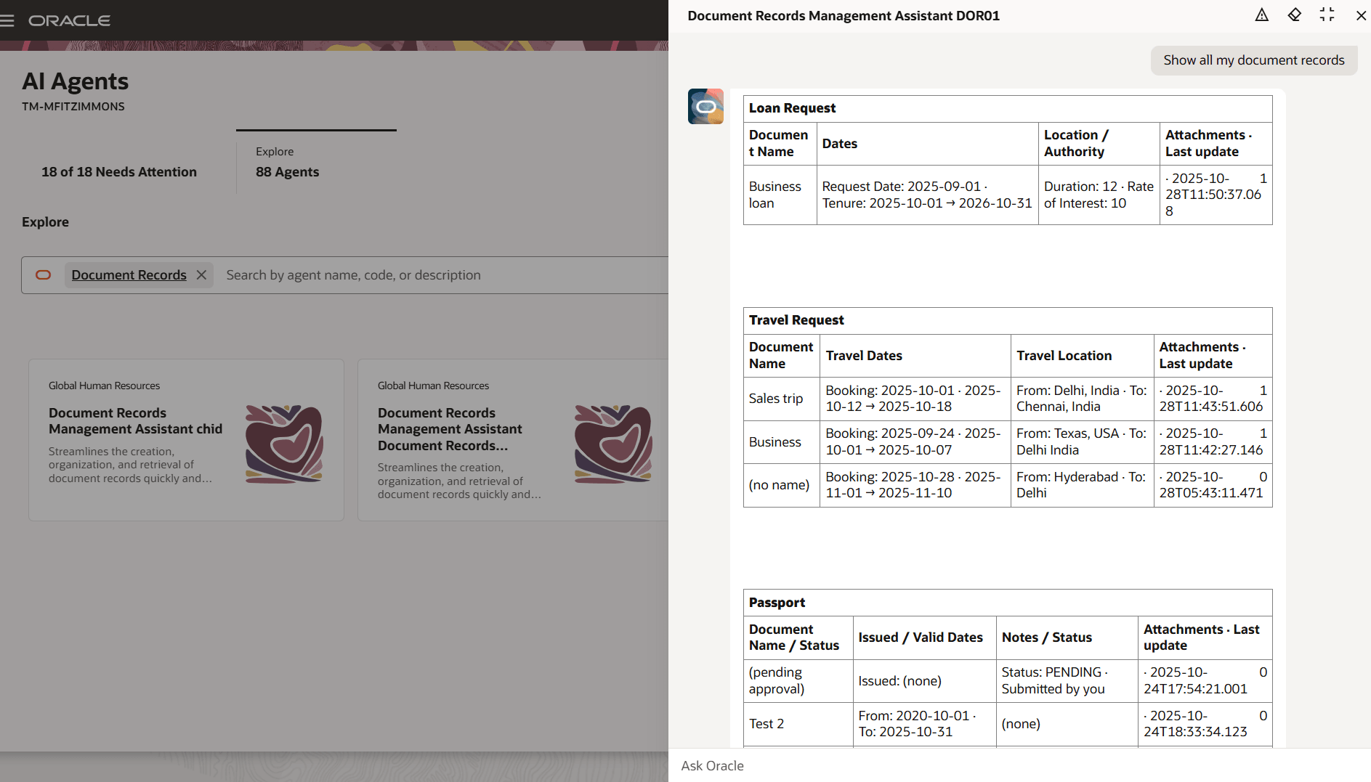1371x782 pixels.
Task: Collapse the assistant panel with the resize icon
Action: click(1327, 15)
